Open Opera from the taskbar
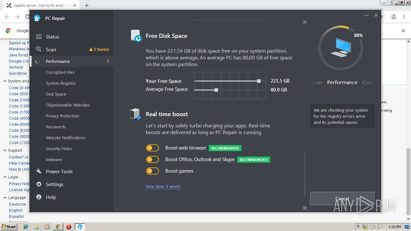This screenshot has height=231, width=411. point(69,227)
